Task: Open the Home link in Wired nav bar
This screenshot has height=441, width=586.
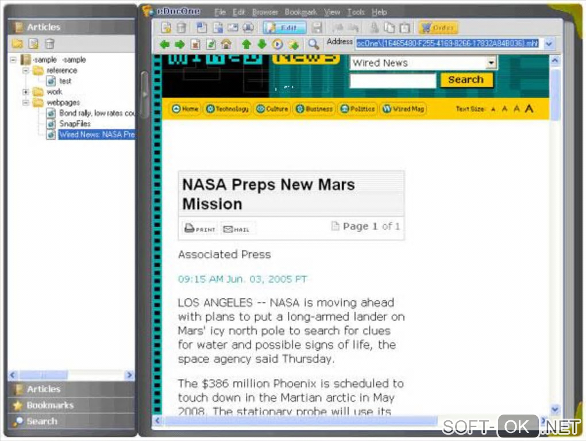Action: click(x=185, y=109)
